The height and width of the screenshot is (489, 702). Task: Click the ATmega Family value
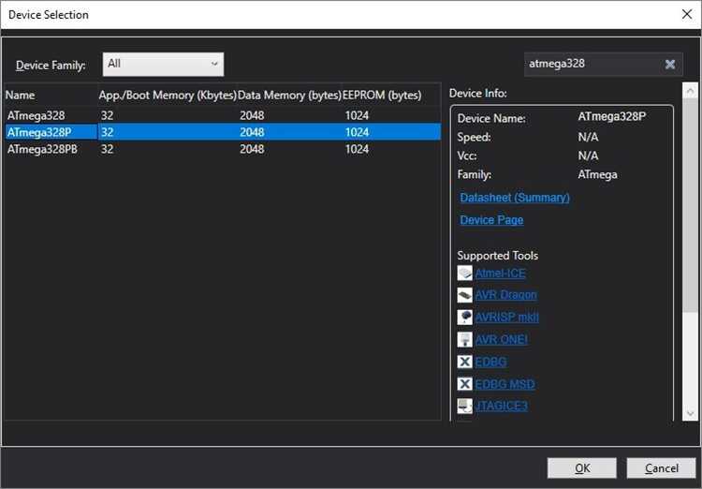597,174
